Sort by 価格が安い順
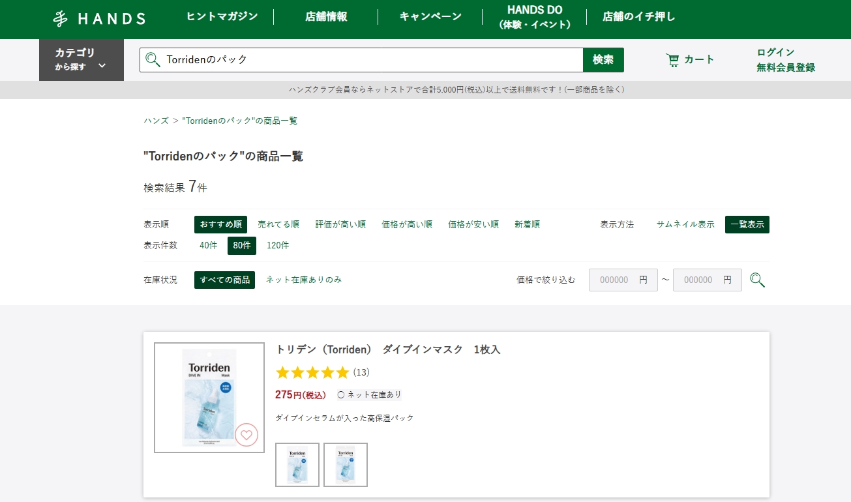Viewport: 851px width, 502px height. [x=473, y=224]
